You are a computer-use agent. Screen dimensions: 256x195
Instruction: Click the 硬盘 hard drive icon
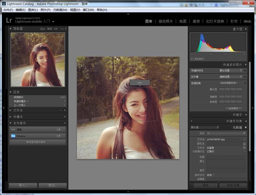[13, 129]
